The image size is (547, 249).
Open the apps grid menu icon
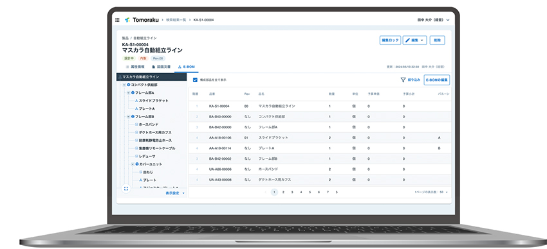click(117, 20)
